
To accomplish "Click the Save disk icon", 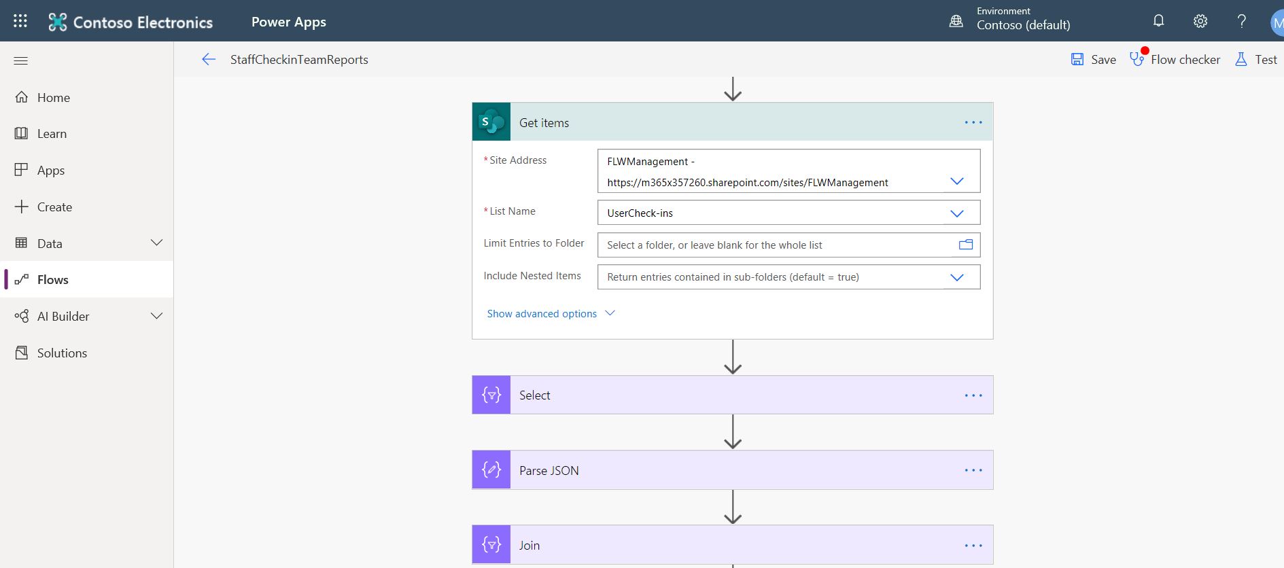I will pos(1077,59).
